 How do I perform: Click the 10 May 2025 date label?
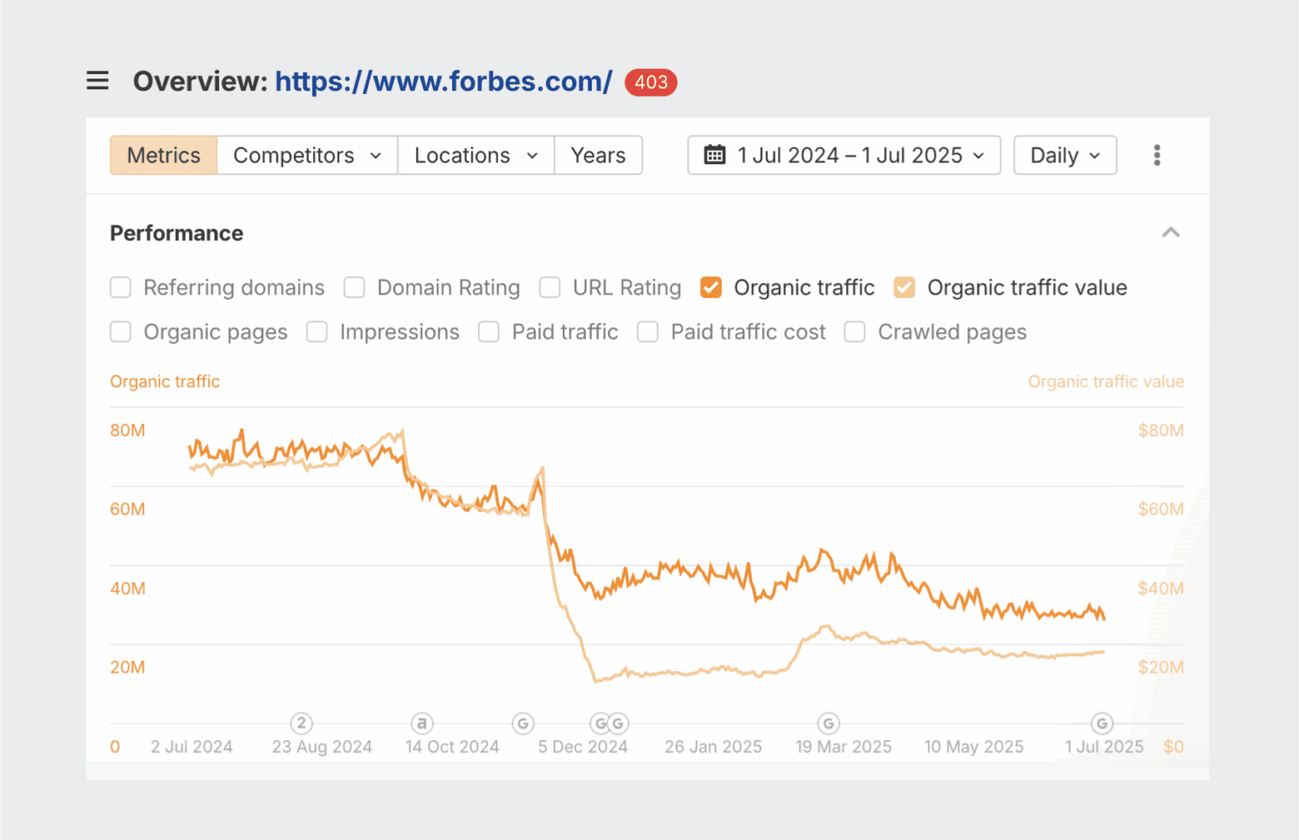(974, 747)
